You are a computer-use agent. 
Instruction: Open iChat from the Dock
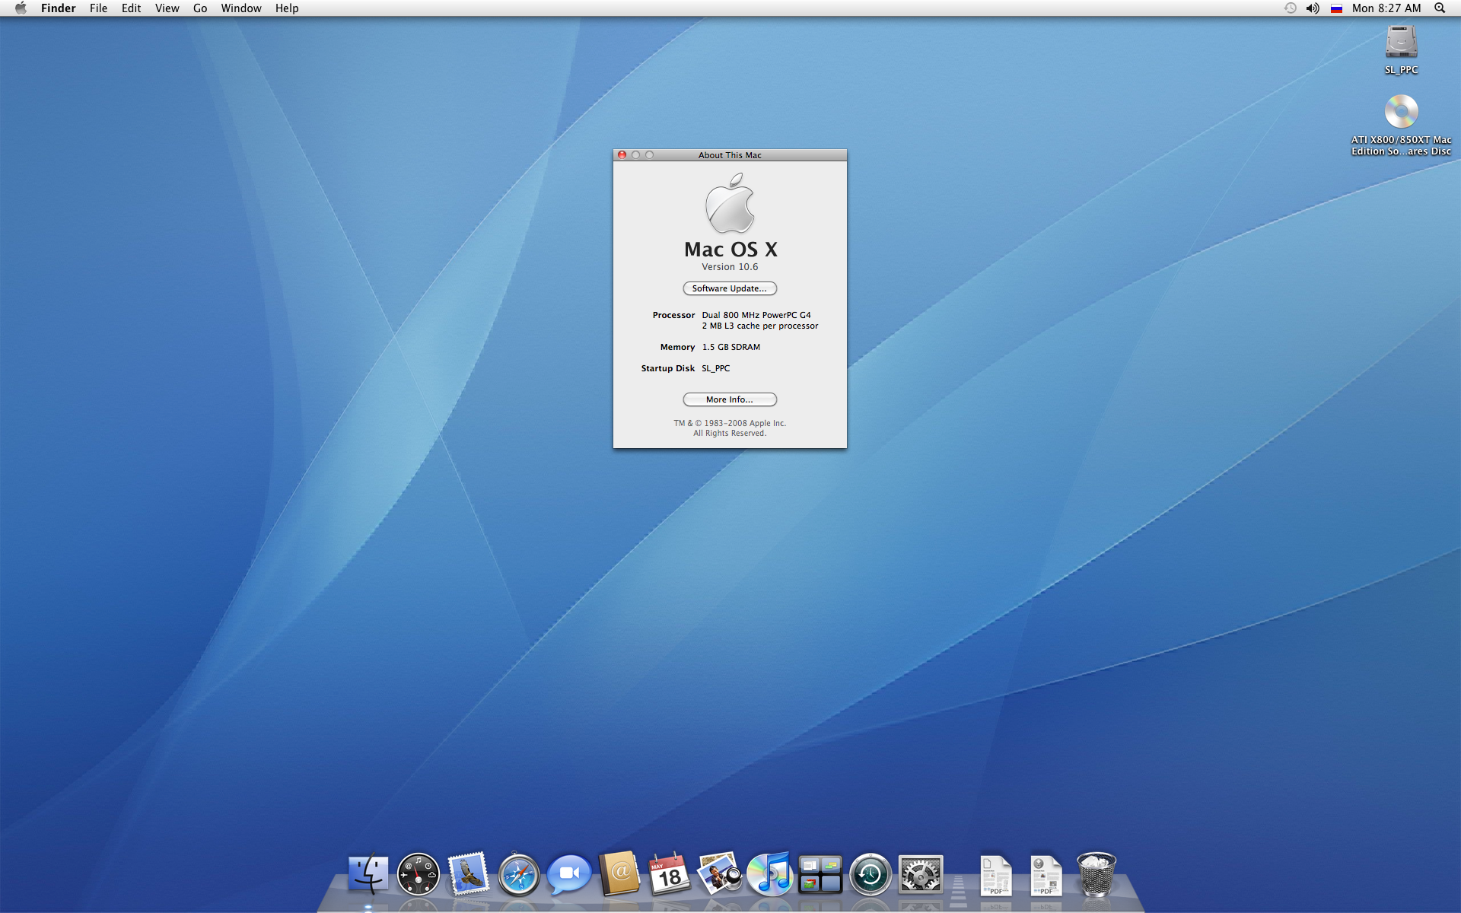[x=569, y=874]
